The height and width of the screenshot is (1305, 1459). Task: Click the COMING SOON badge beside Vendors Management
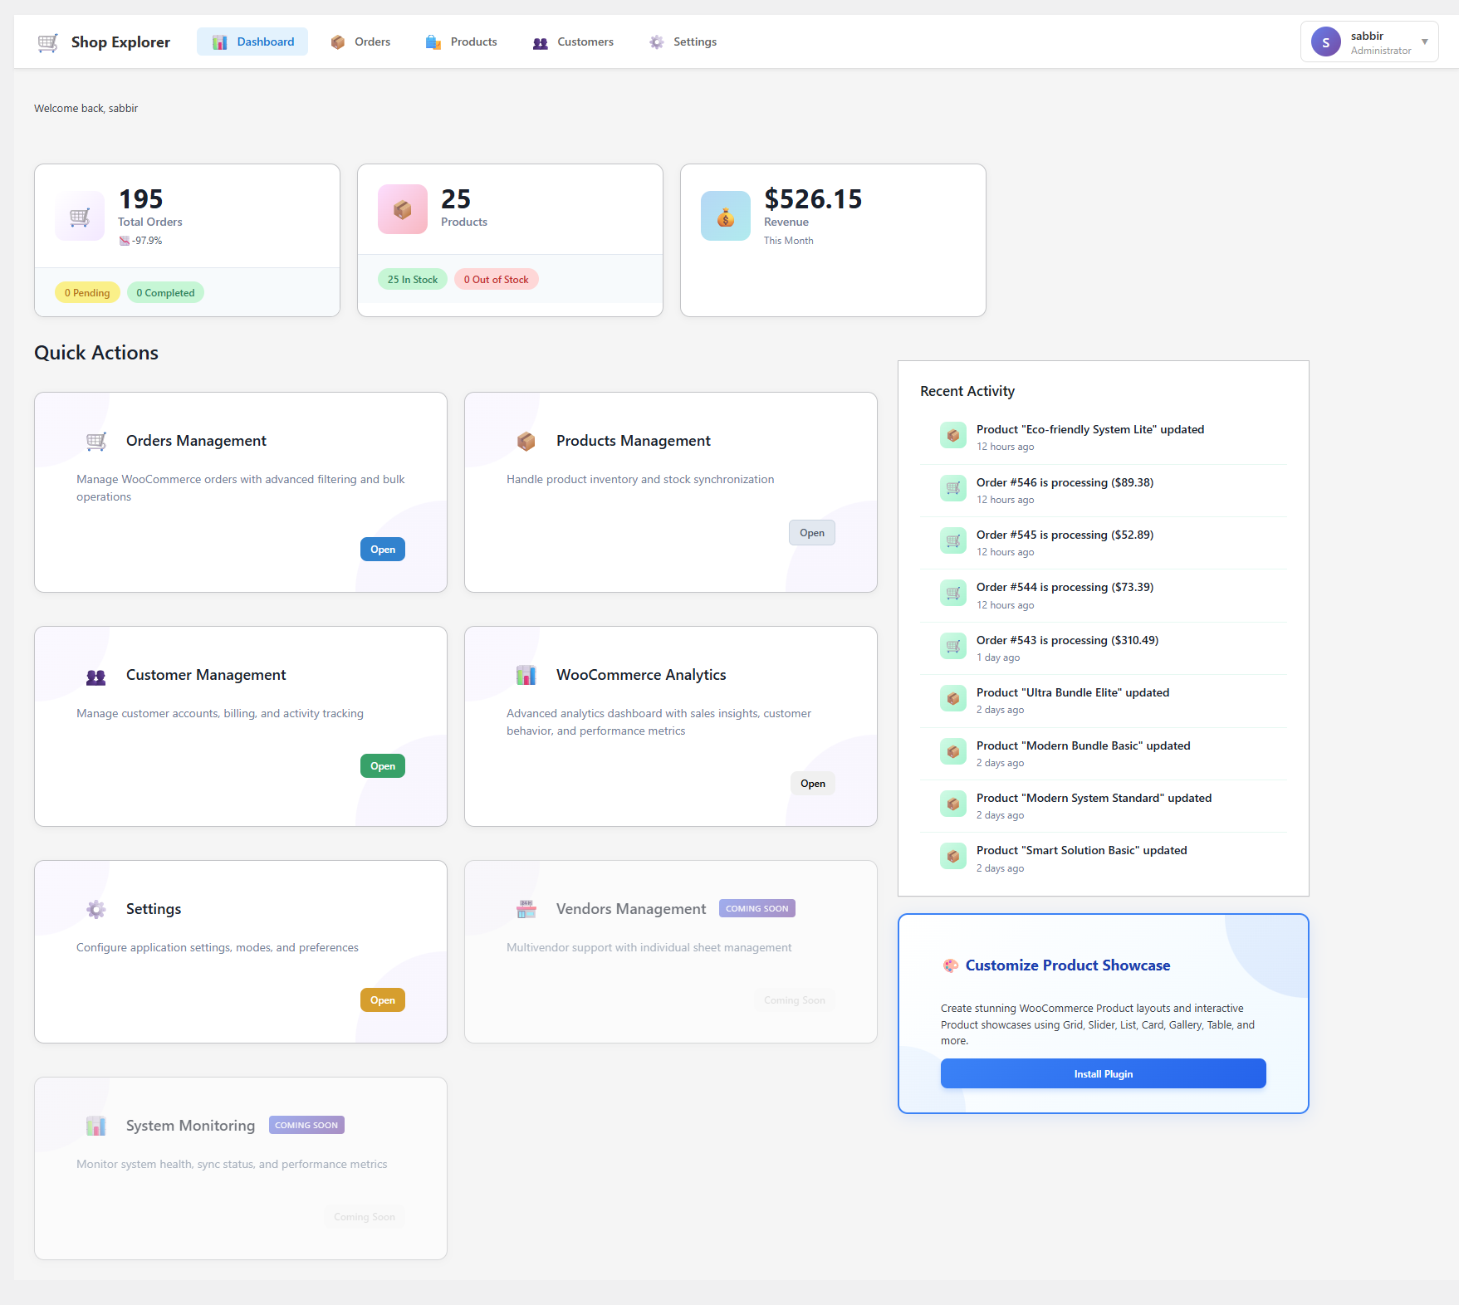757,909
